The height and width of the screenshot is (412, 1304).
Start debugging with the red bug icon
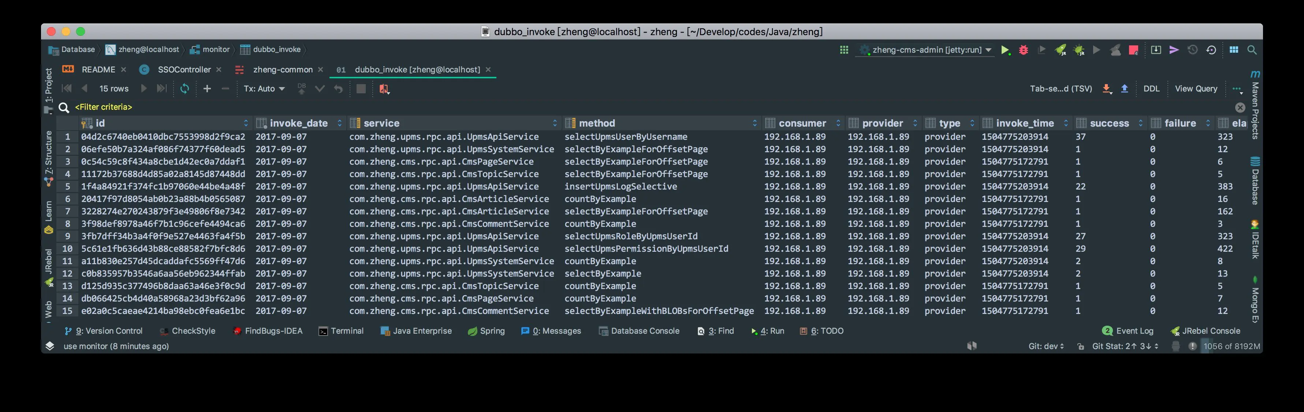point(1024,50)
